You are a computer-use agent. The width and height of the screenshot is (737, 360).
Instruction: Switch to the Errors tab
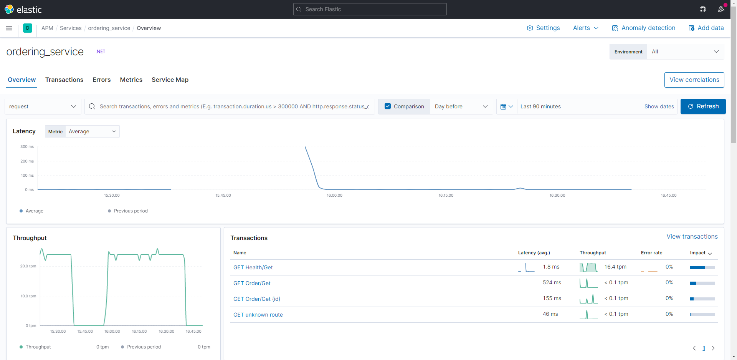point(102,80)
